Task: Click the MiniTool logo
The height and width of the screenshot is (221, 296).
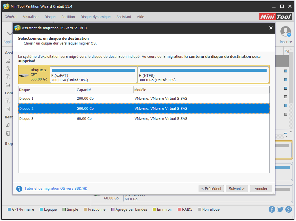Action: pyautogui.click(x=276, y=17)
